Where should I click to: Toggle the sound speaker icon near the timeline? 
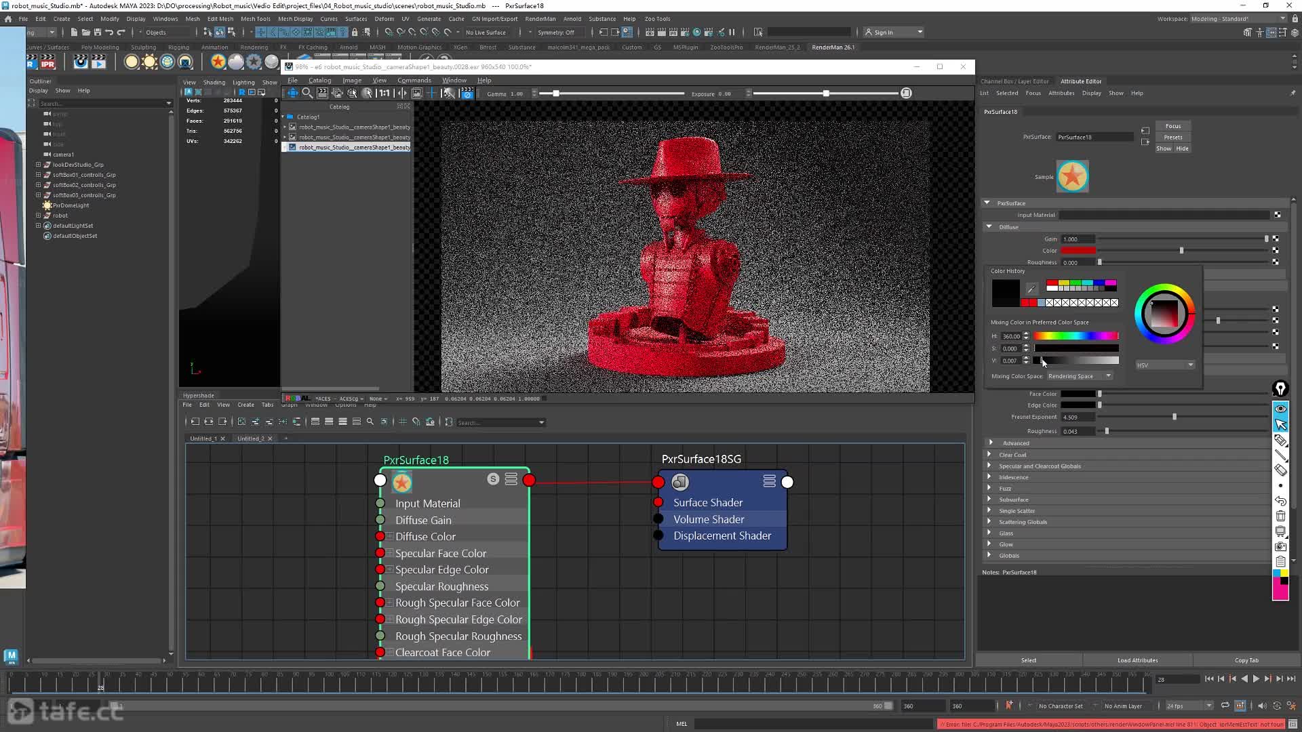coord(1261,706)
